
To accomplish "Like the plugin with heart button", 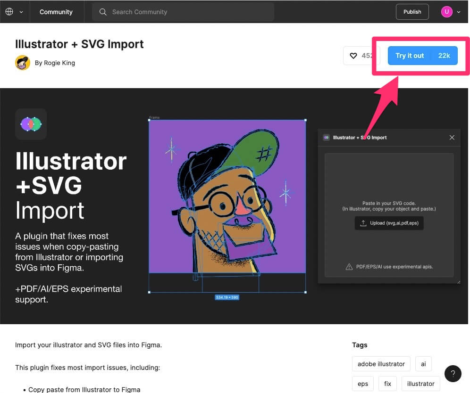I will pyautogui.click(x=353, y=56).
